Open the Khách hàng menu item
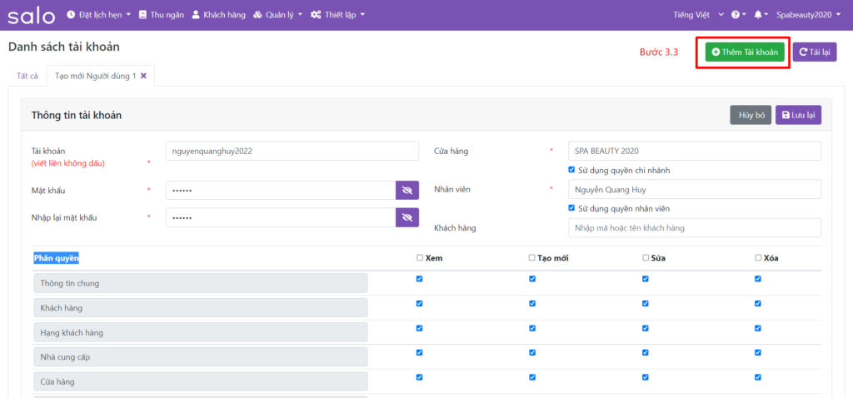The height and width of the screenshot is (398, 853). [x=218, y=15]
